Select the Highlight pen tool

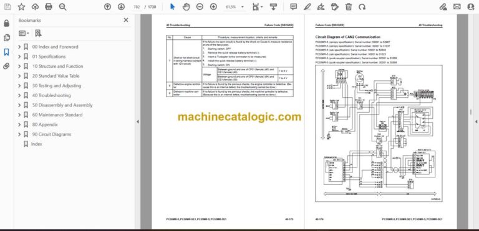(307, 7)
